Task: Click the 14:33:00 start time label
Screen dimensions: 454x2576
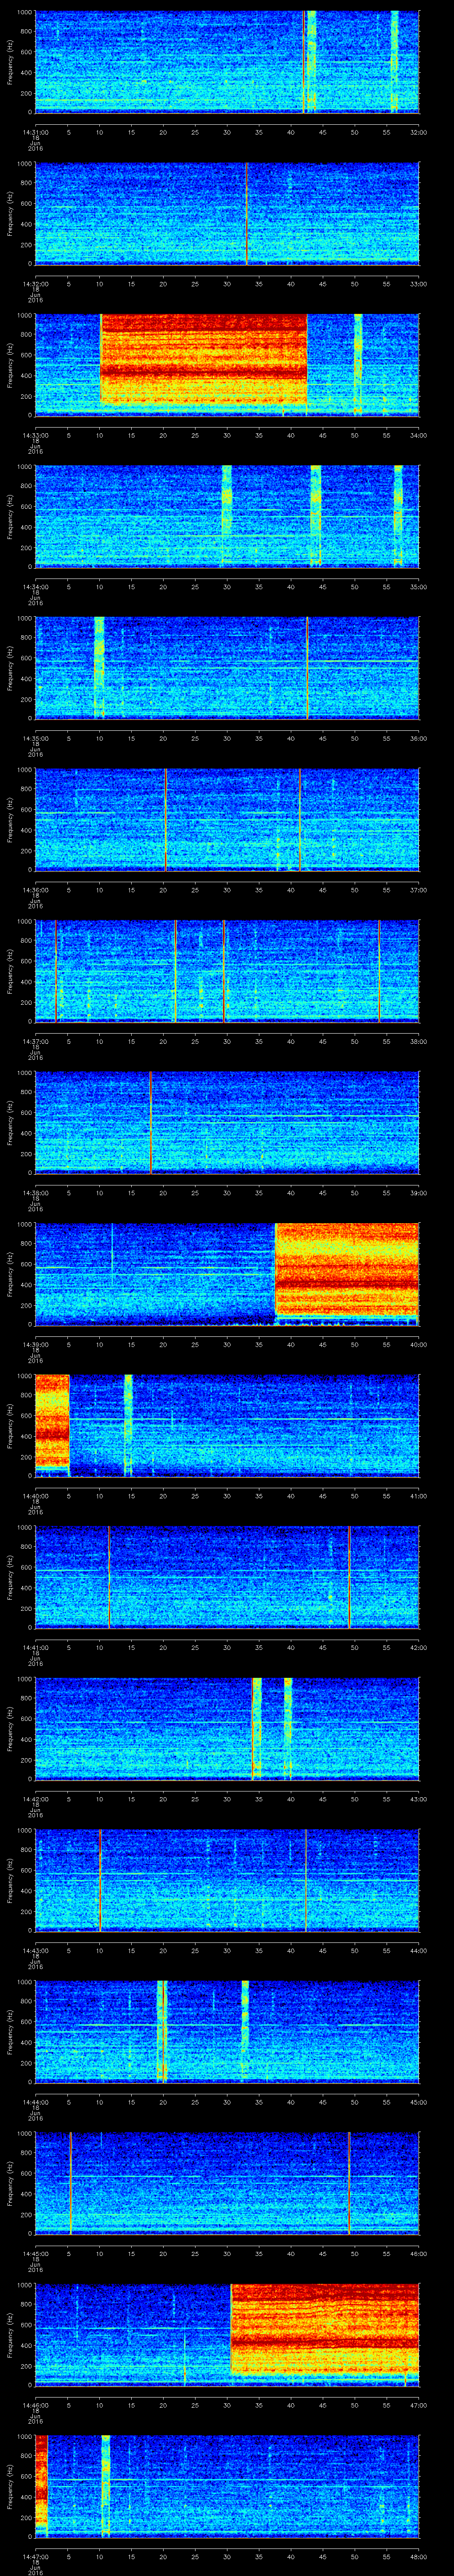Action: 35,435
